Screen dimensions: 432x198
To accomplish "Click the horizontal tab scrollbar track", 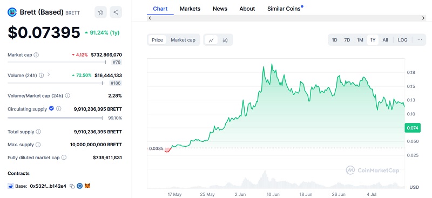I will point(286,18).
